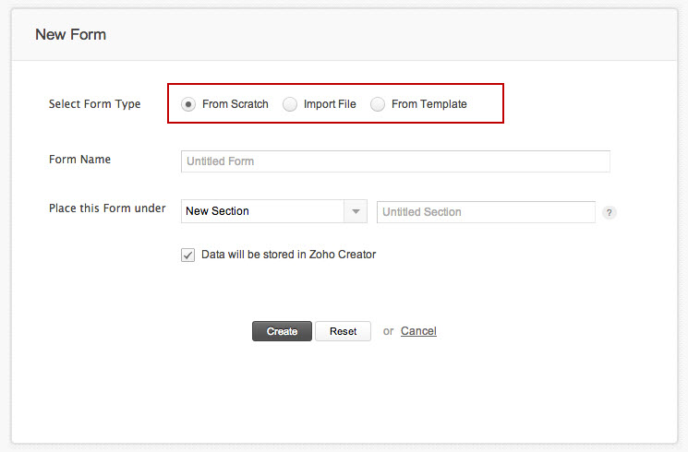
Task: Click the From Scratch label text
Action: tap(235, 104)
